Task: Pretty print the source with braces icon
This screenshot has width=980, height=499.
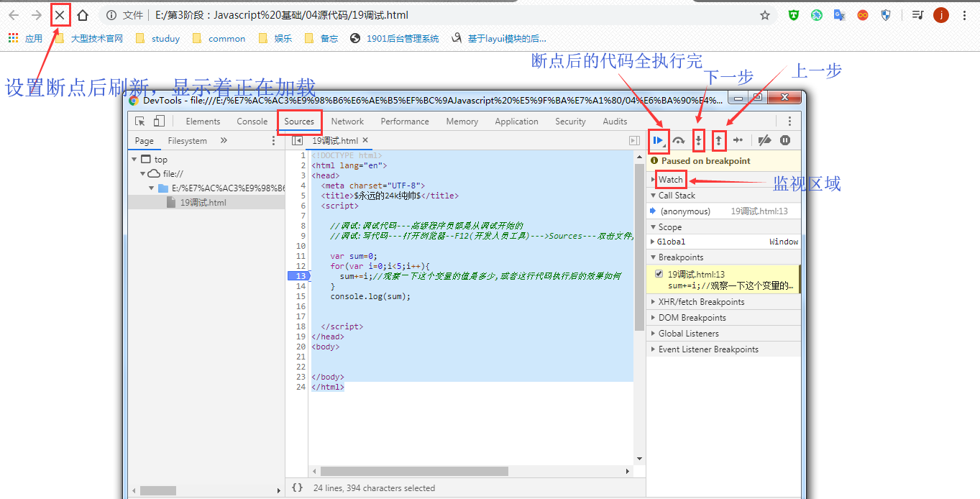Action: click(x=297, y=487)
